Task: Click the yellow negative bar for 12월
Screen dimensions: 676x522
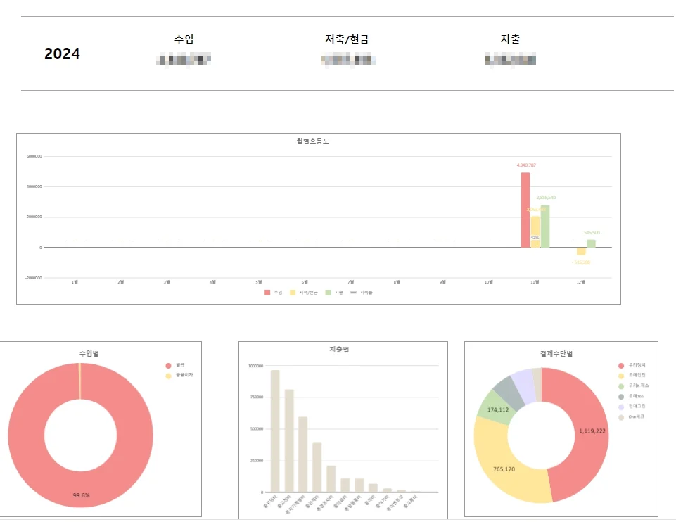Action: 581,251
